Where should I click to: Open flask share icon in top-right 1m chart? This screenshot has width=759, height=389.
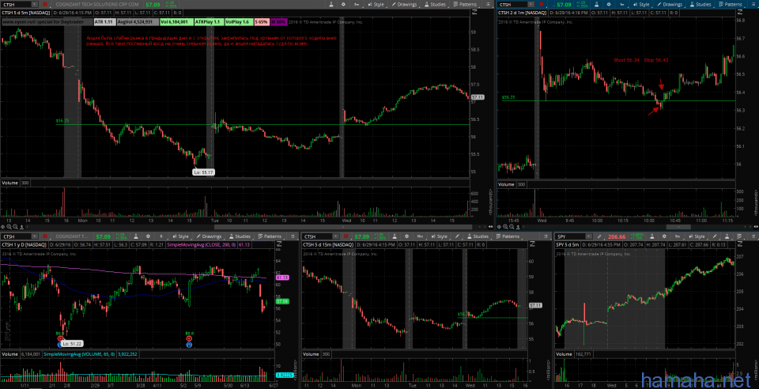click(597, 5)
